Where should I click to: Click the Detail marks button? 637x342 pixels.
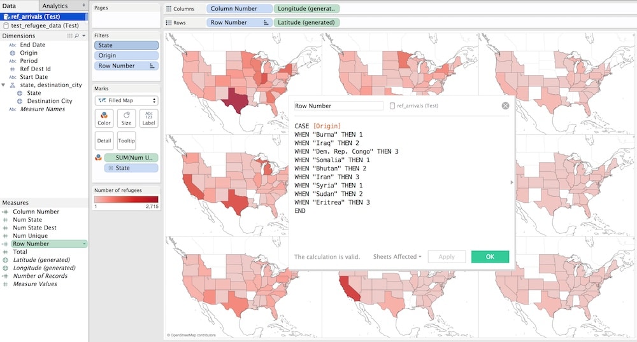104,140
